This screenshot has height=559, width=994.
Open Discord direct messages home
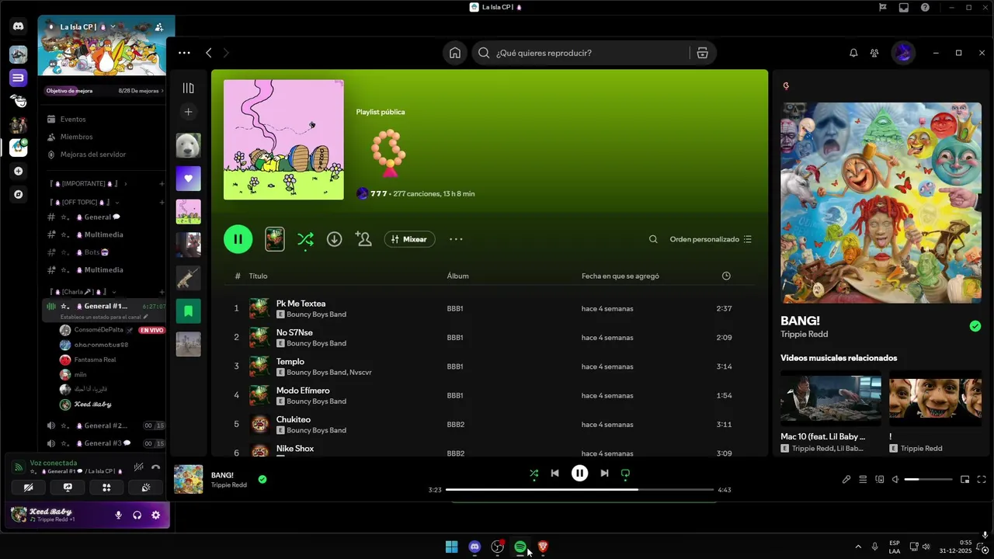18,26
